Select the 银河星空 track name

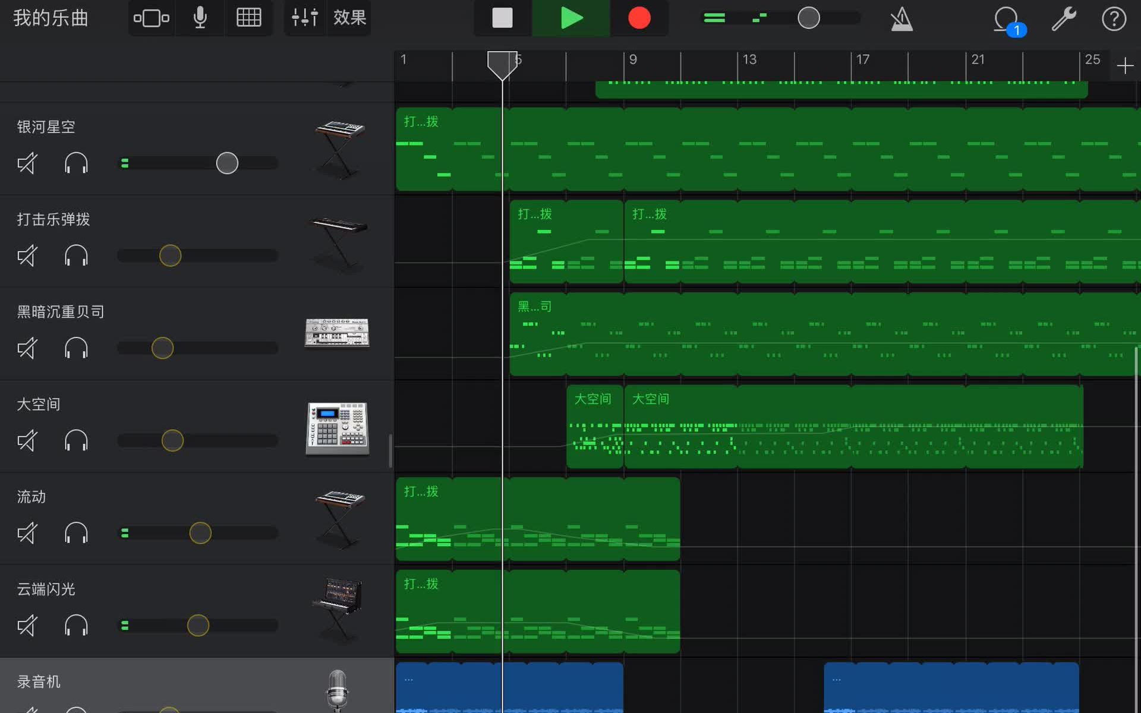click(x=46, y=127)
